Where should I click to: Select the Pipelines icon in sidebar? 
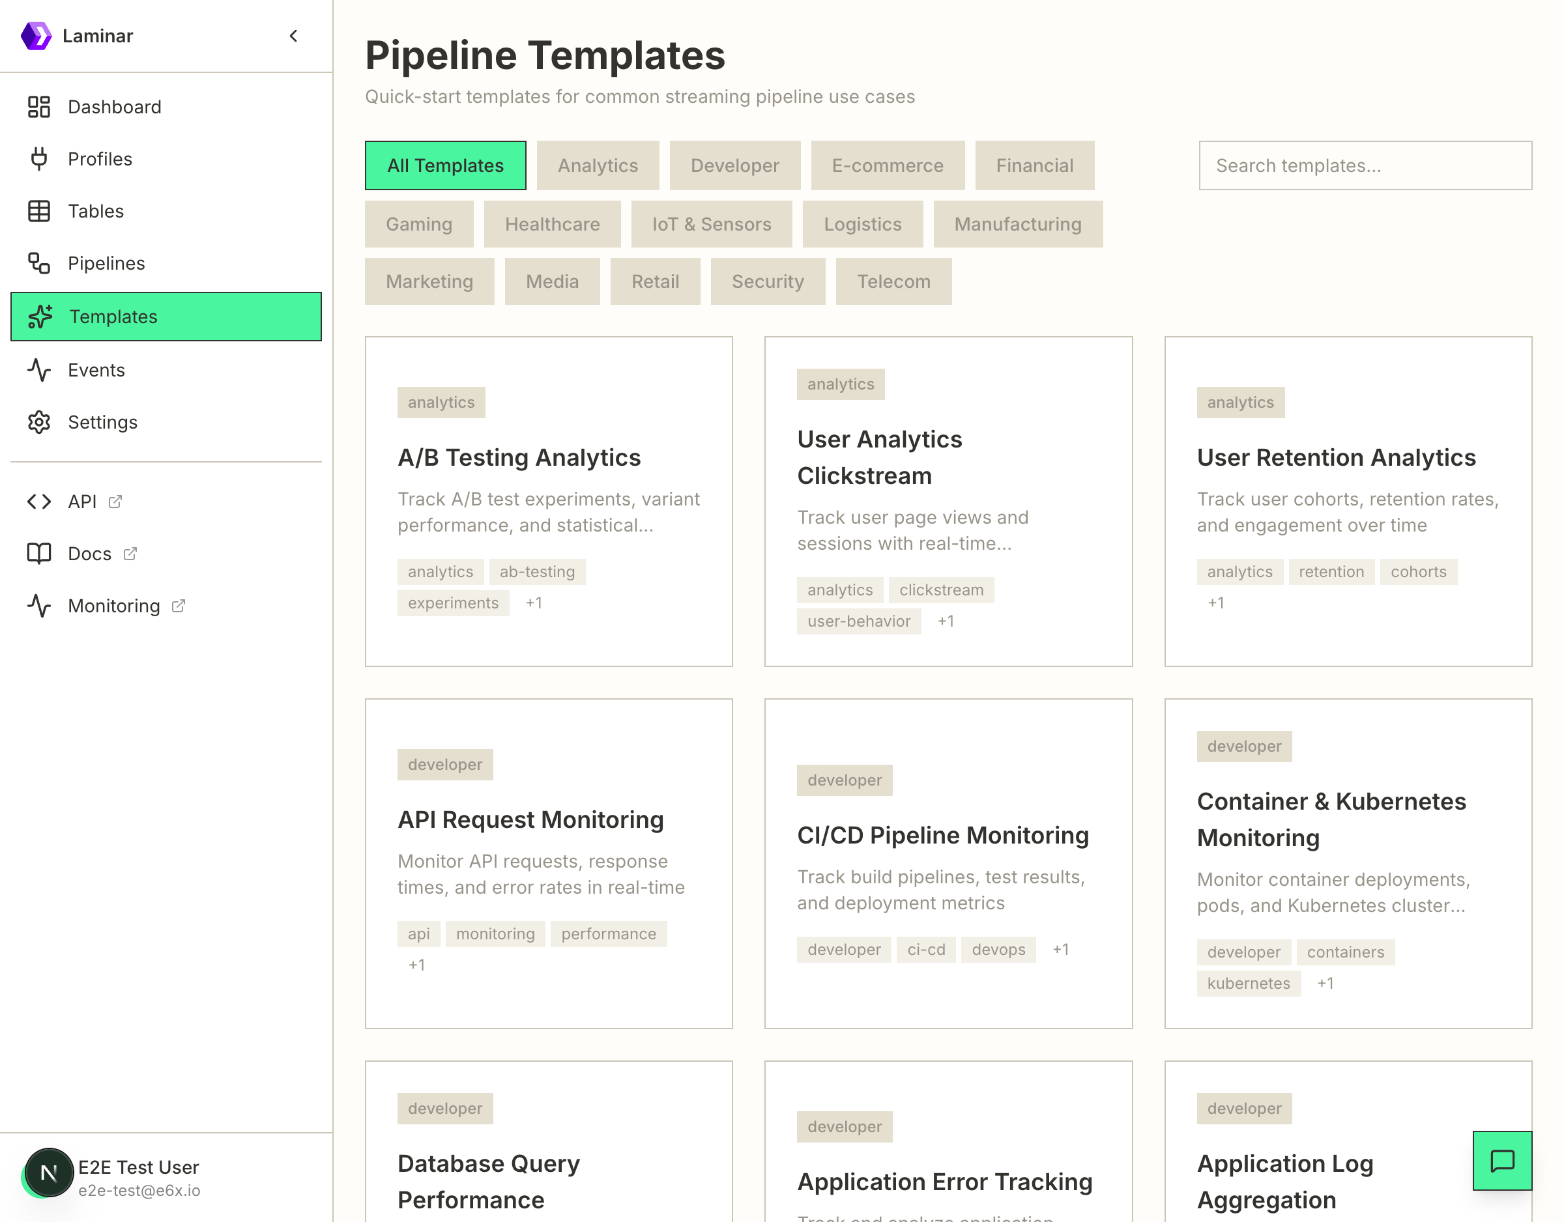(39, 263)
